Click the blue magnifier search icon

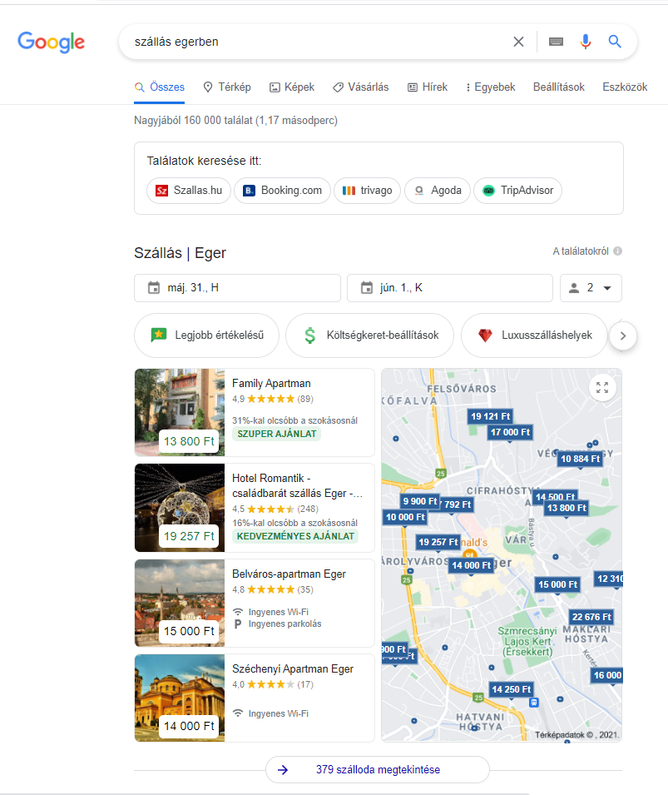coord(615,42)
